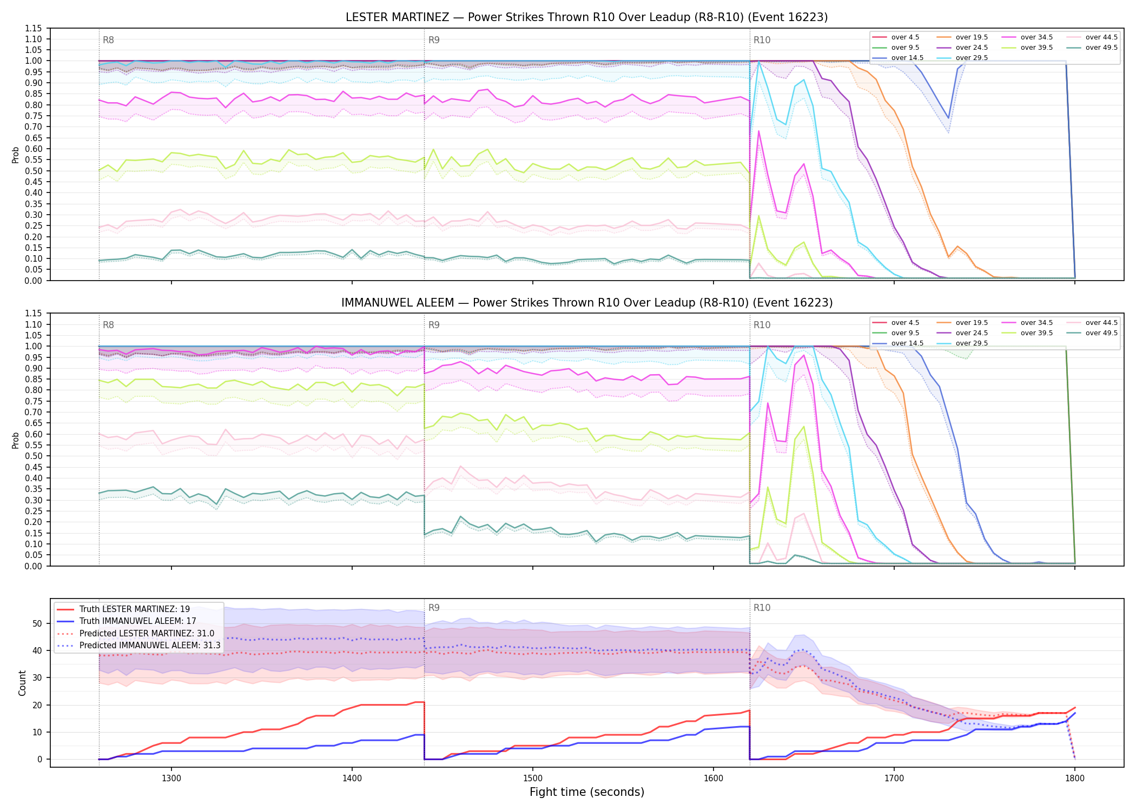
Task: Click the 30 tick on Count axis
Action: point(37,677)
